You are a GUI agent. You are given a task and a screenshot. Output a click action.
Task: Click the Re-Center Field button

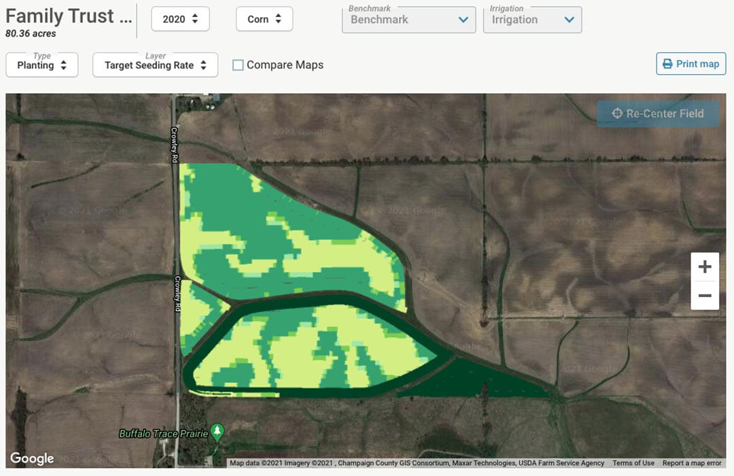pos(657,114)
